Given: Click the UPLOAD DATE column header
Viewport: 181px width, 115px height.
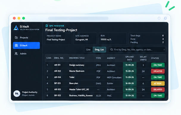Looking at the screenshot, I should tap(129, 58).
